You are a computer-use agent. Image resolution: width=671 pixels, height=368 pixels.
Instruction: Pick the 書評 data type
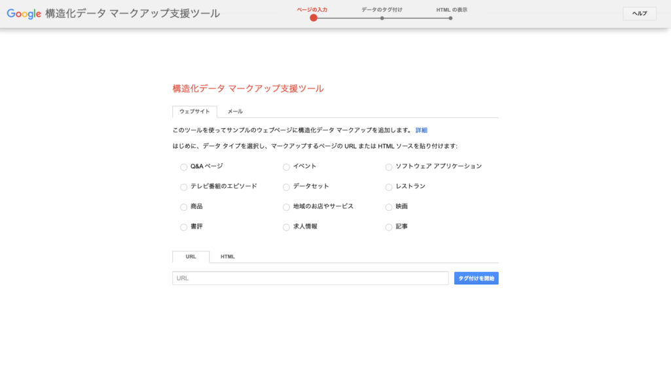click(x=183, y=227)
